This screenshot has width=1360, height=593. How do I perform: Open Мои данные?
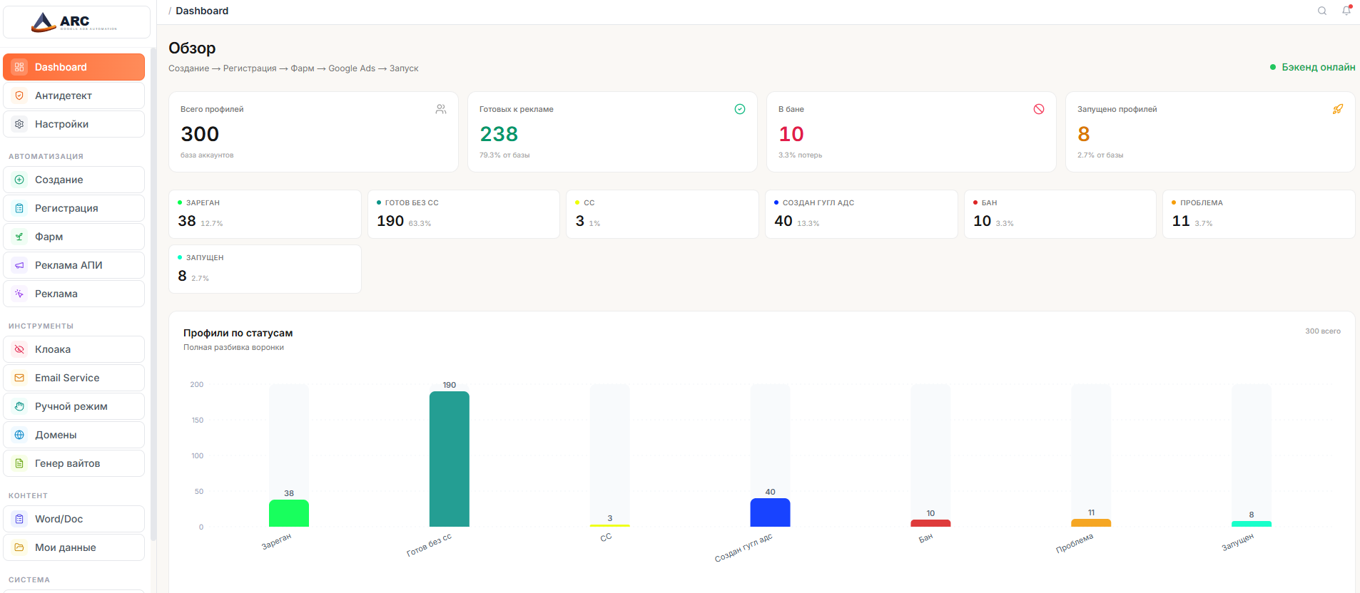click(x=74, y=547)
